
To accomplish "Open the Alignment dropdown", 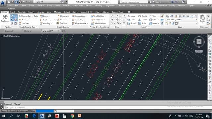I will pyautogui.click(x=63, y=16).
